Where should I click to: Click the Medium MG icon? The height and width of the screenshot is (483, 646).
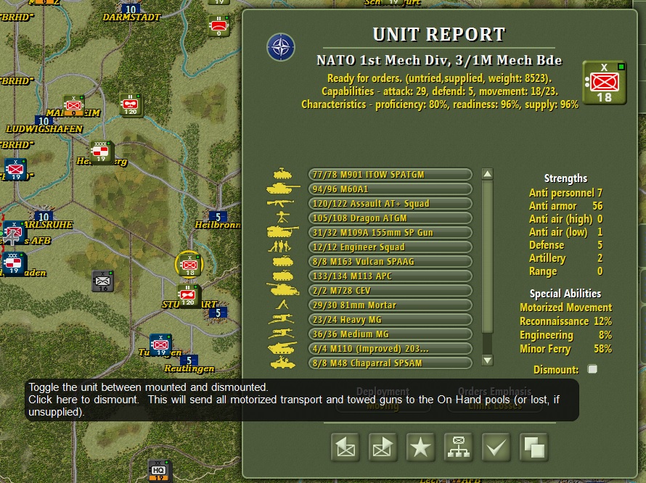click(281, 334)
